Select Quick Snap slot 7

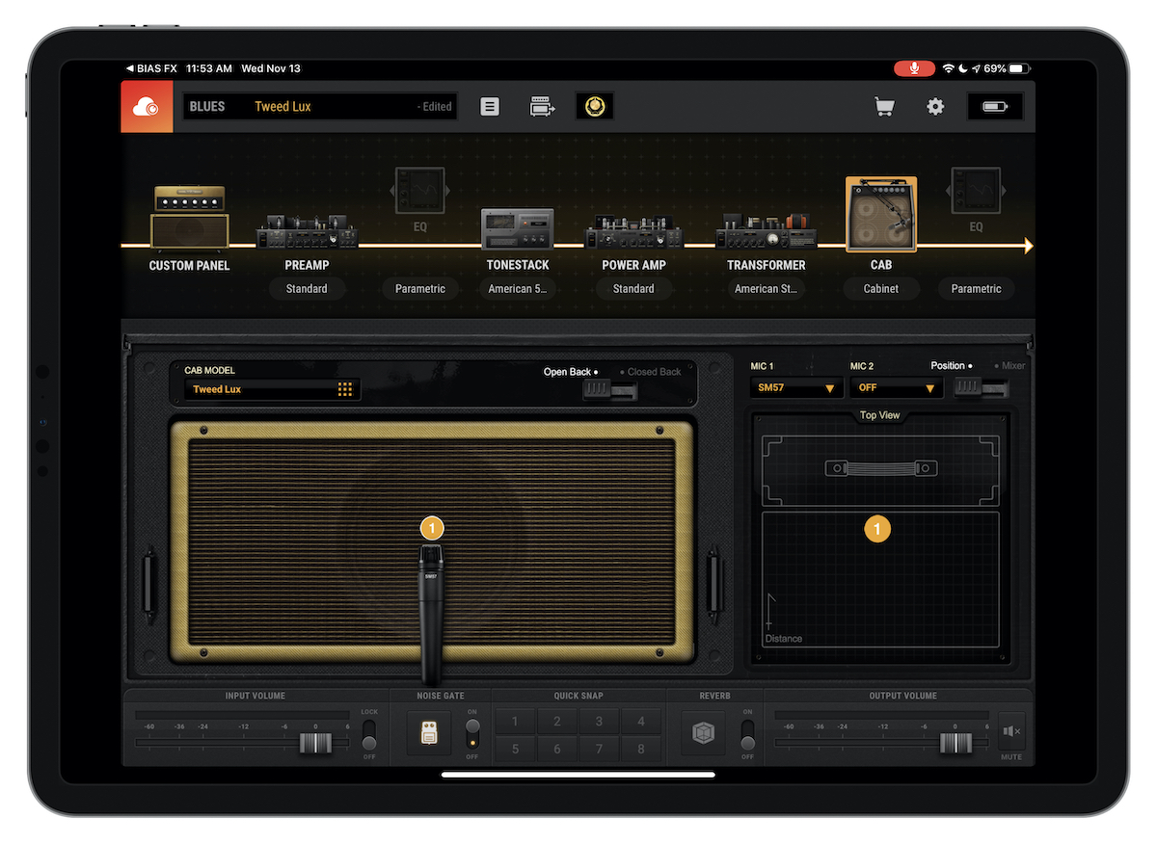coord(599,749)
